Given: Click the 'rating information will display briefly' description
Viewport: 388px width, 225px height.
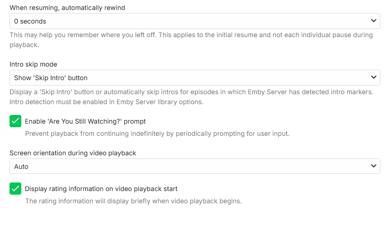Looking at the screenshot, I should click(x=133, y=201).
